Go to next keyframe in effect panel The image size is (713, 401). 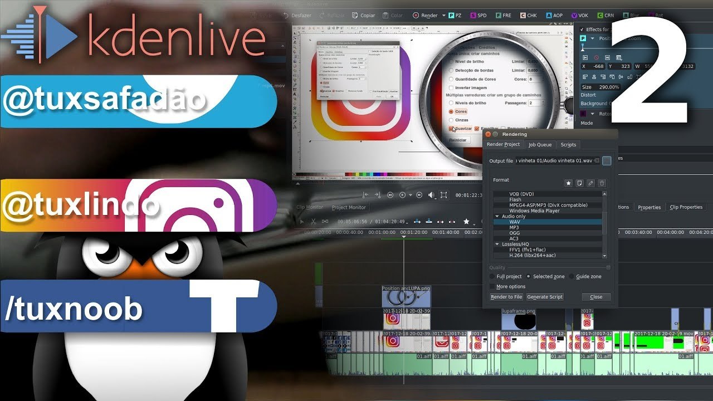click(608, 57)
